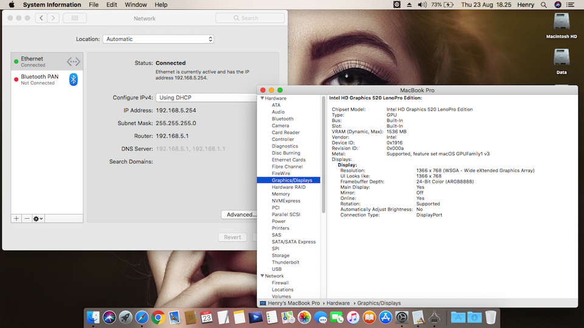Go forward in System Preferences toolbar
This screenshot has height=328, width=584.
click(x=54, y=18)
